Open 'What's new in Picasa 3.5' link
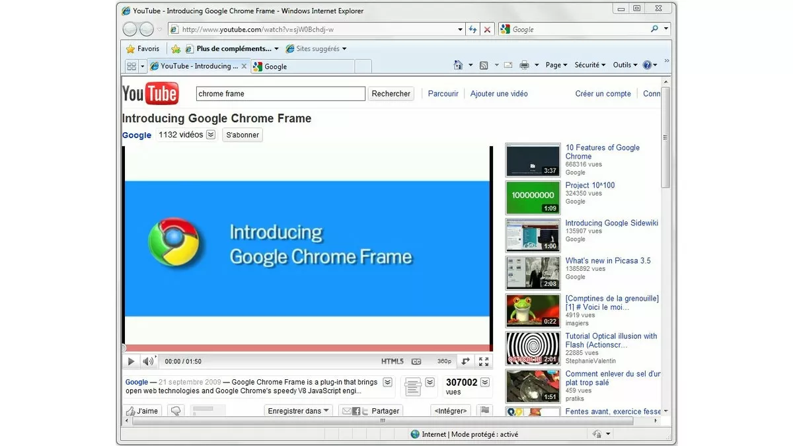This screenshot has height=446, width=793. point(608,261)
